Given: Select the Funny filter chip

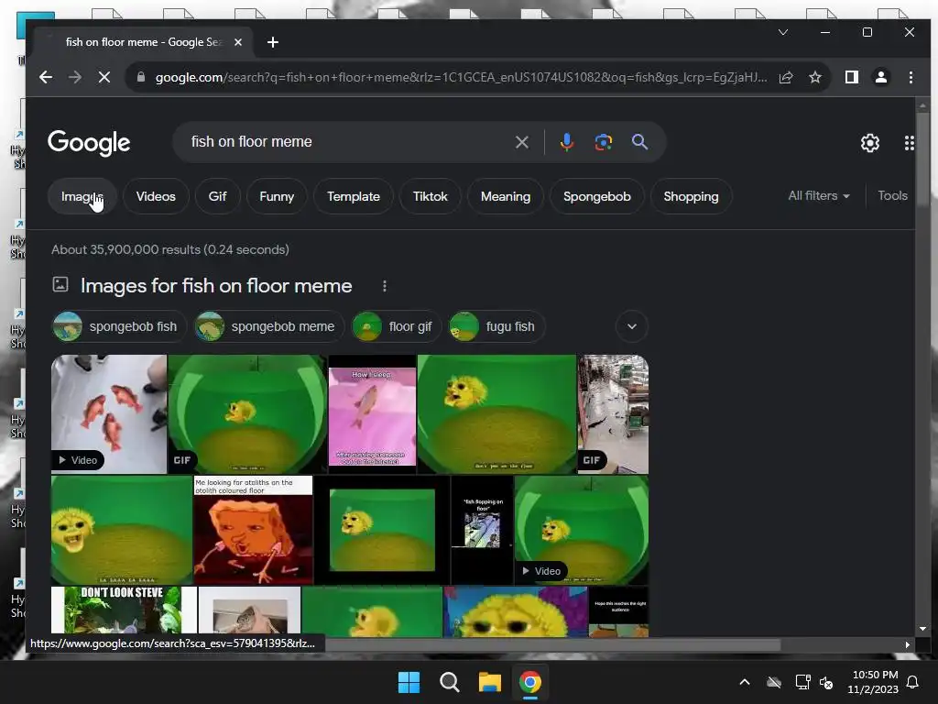Looking at the screenshot, I should [277, 196].
